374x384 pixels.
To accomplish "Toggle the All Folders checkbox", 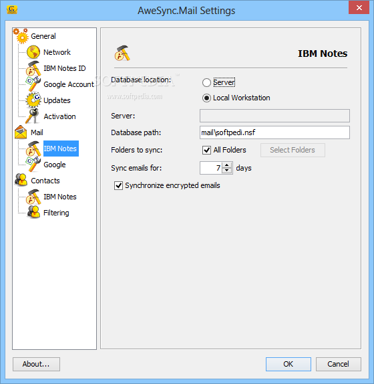I will [206, 150].
